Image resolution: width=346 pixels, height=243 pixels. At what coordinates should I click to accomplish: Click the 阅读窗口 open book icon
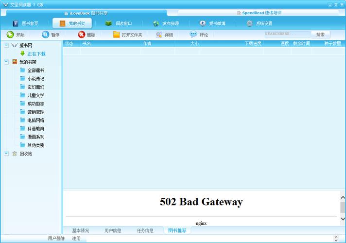pos(108,23)
